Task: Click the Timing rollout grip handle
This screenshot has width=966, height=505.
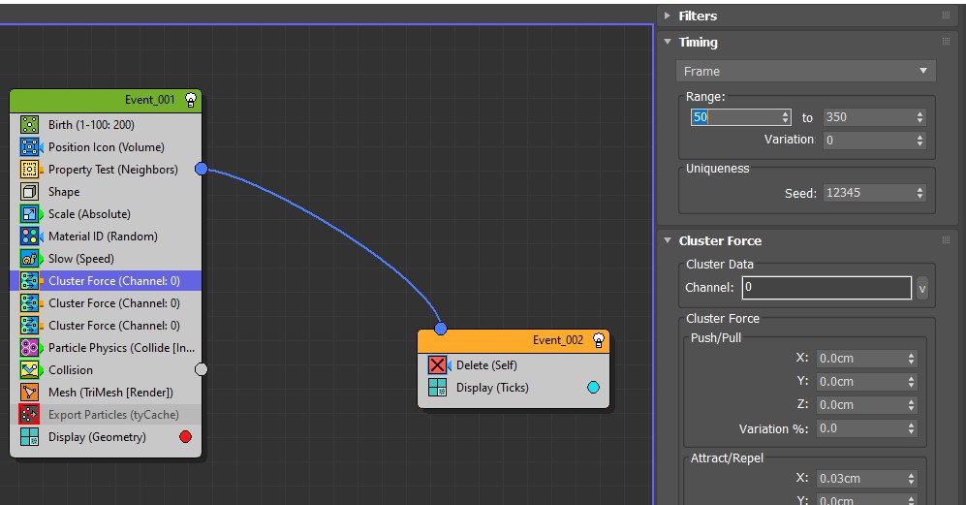Action: tap(947, 42)
